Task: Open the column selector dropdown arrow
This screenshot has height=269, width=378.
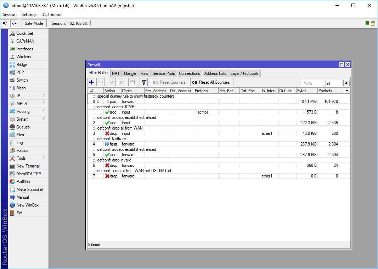Action: 347,91
